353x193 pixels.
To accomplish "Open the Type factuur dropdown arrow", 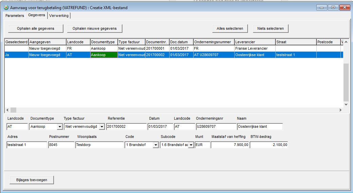I will coord(102,126).
